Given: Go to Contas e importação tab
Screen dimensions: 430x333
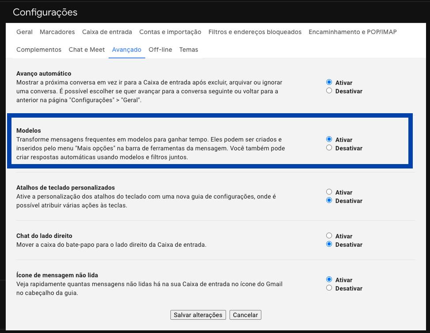Looking at the screenshot, I should pos(170,32).
